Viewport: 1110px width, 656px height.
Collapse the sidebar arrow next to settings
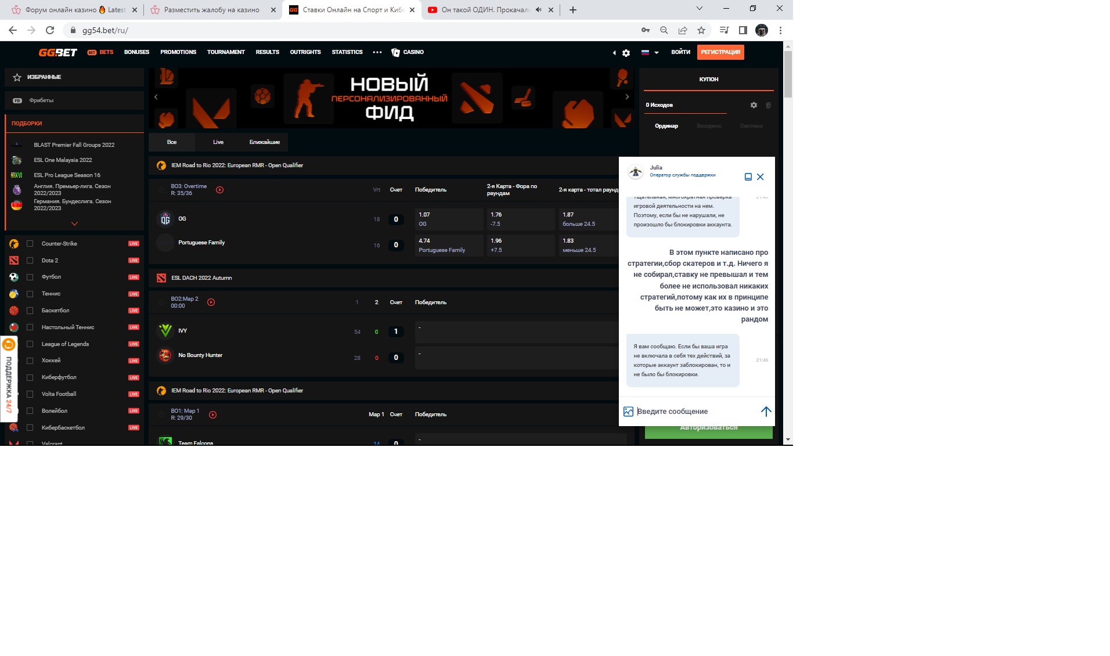tap(614, 53)
